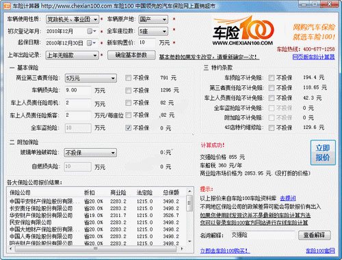The width and height of the screenshot is (342, 260).
Task: Click the 车辆损失险 amount field
Action: click(78, 90)
